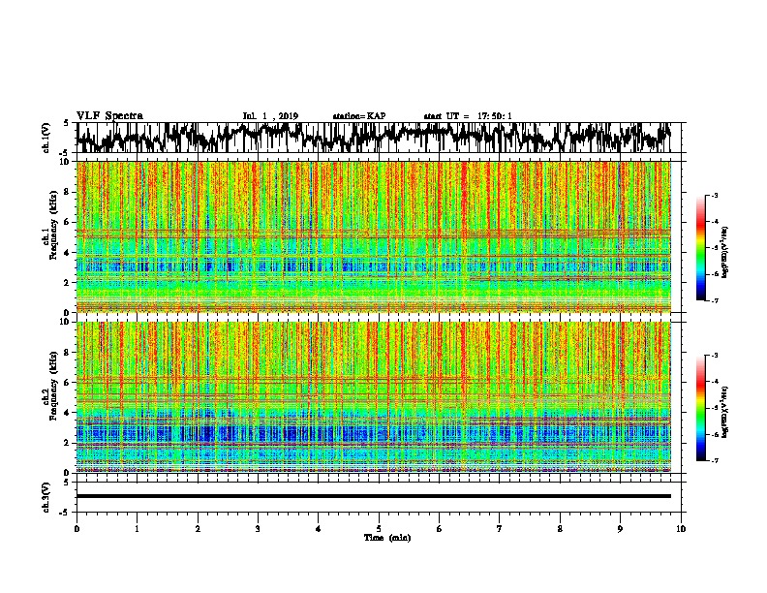Click time axis tick label "0"
Screen dimensions: 767x593
click(x=77, y=529)
